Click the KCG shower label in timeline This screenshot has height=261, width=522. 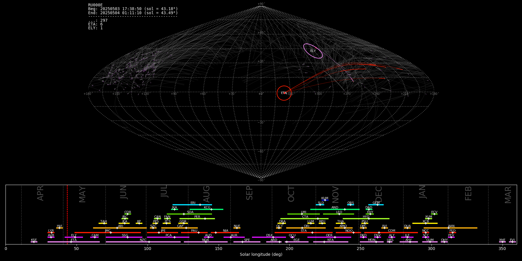pos(207,207)
